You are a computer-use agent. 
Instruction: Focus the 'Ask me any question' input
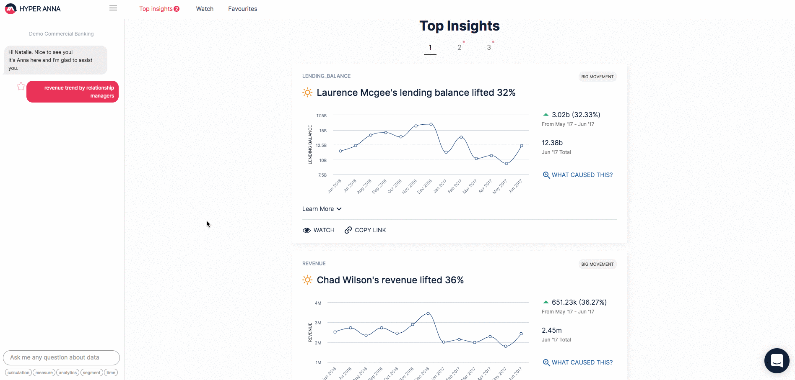tap(61, 357)
